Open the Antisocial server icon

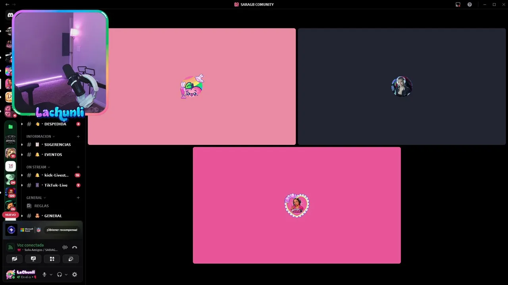[x=10, y=140]
